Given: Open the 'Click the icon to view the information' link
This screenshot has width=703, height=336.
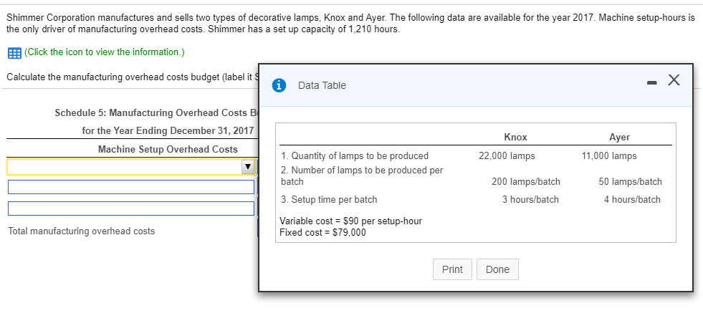Looking at the screenshot, I should (x=105, y=52).
